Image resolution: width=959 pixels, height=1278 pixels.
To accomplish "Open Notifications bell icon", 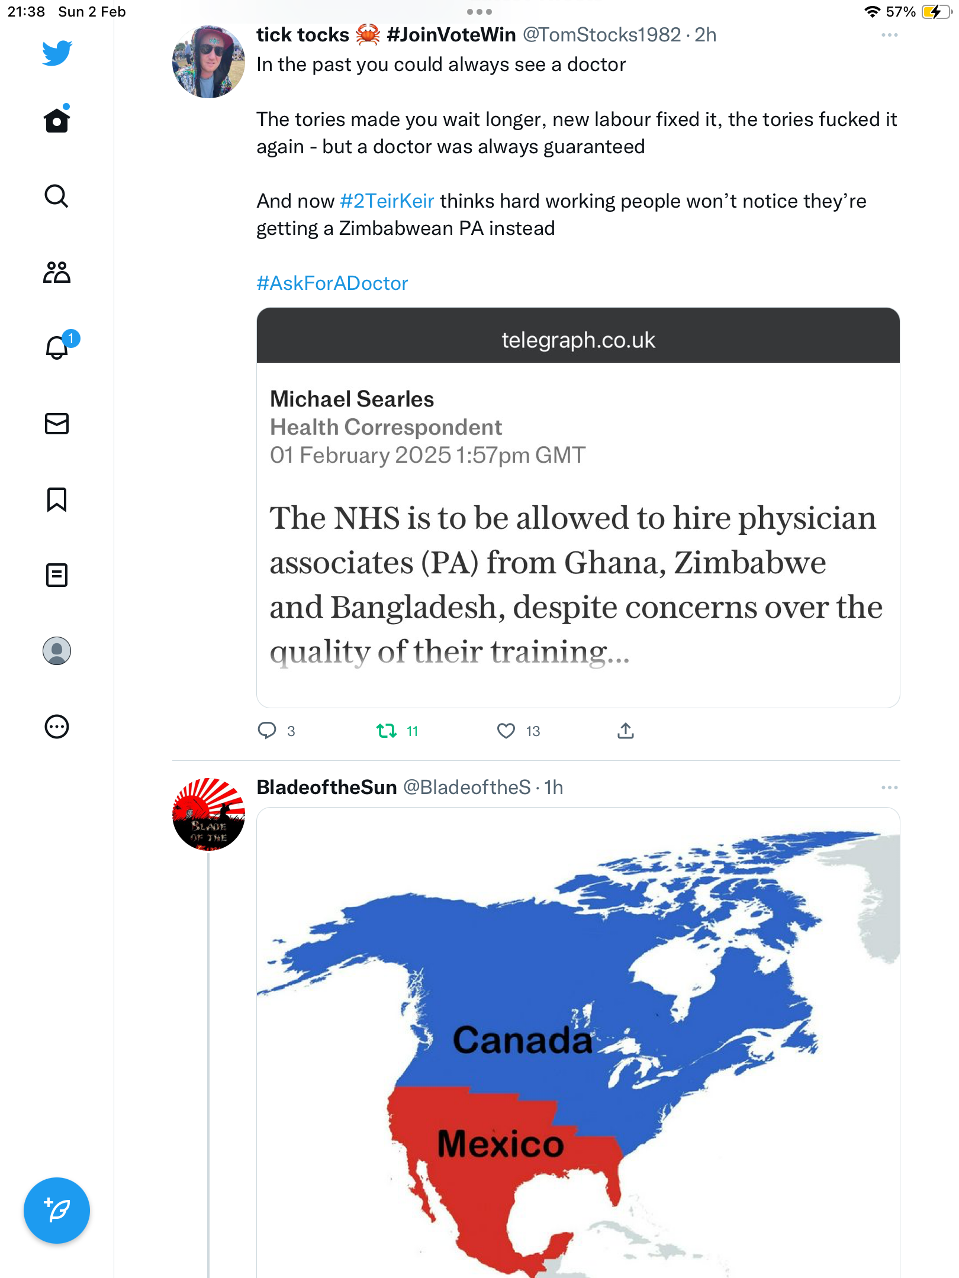I will pos(57,347).
